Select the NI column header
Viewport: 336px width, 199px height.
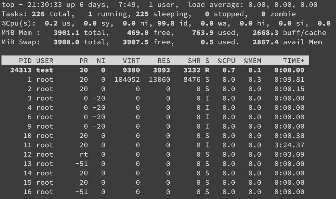click(100, 61)
